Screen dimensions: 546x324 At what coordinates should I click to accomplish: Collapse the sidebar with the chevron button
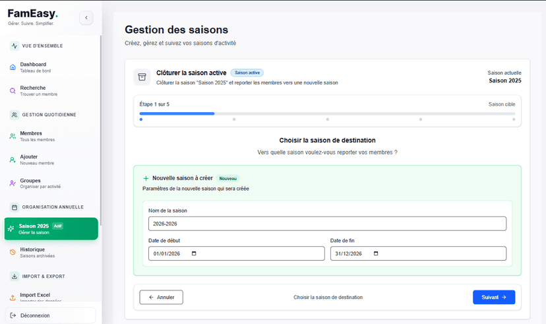[86, 18]
